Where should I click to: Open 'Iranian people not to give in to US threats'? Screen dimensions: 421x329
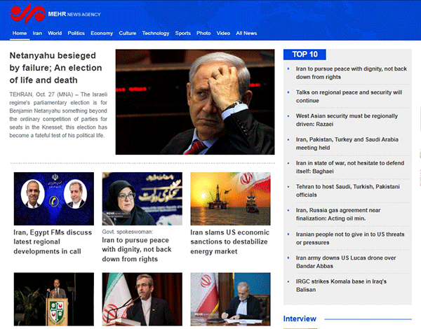350,238
